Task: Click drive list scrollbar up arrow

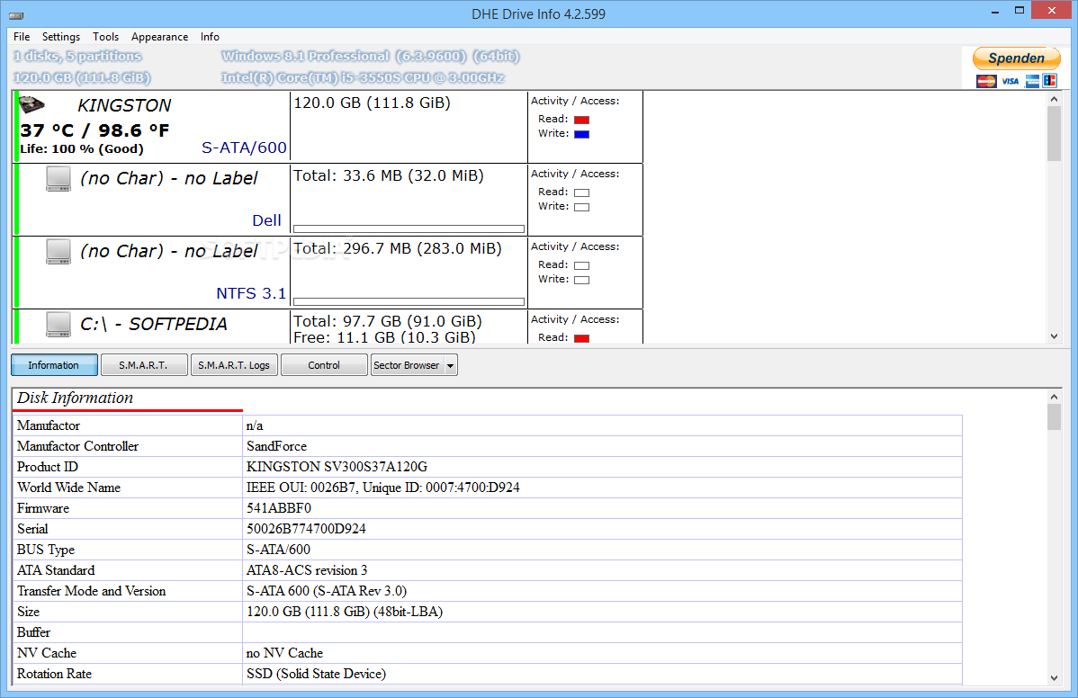Action: pos(1054,99)
